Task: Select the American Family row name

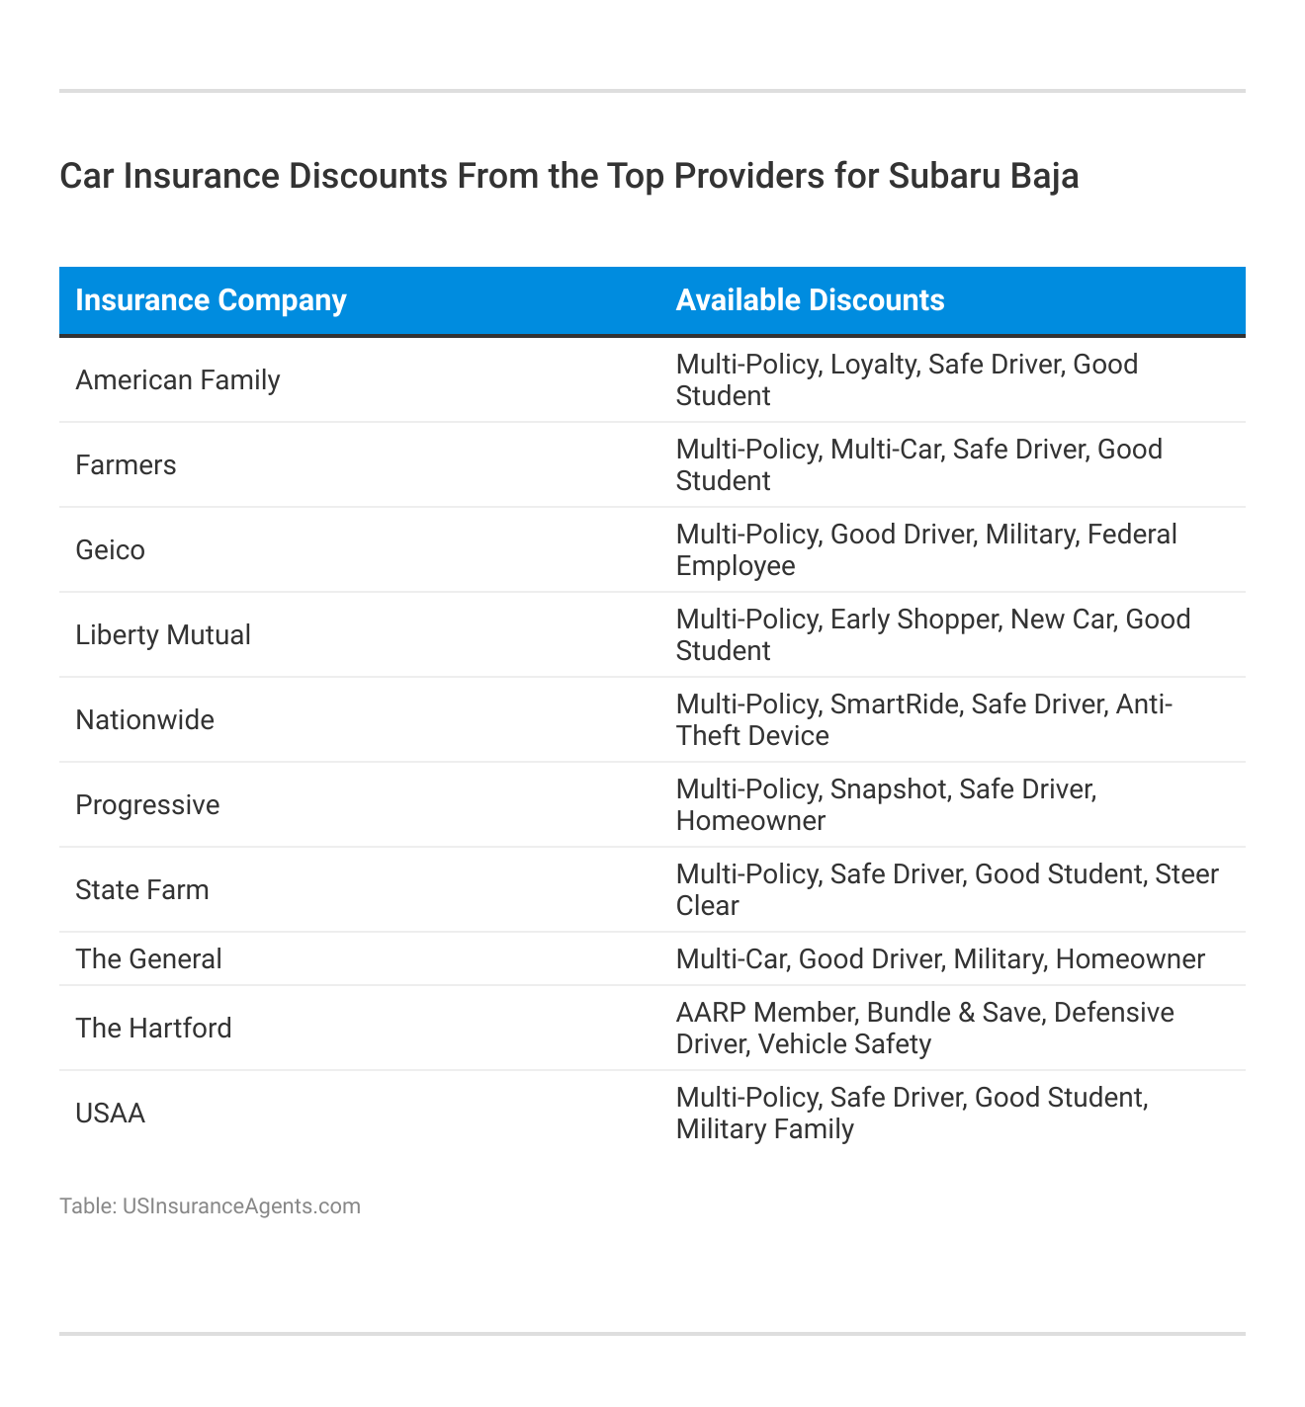Action: (178, 380)
